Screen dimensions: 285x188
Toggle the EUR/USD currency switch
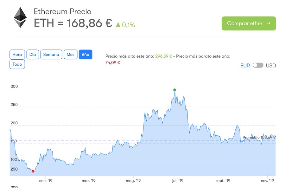tap(258, 65)
